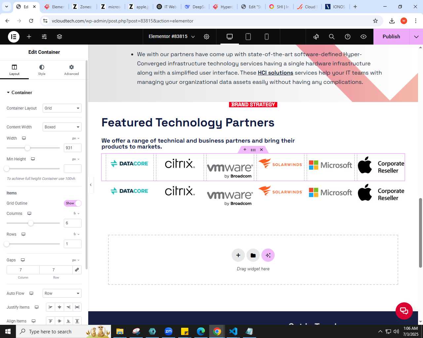The width and height of the screenshot is (423, 338).
Task: Align items to end
Action: (68, 321)
